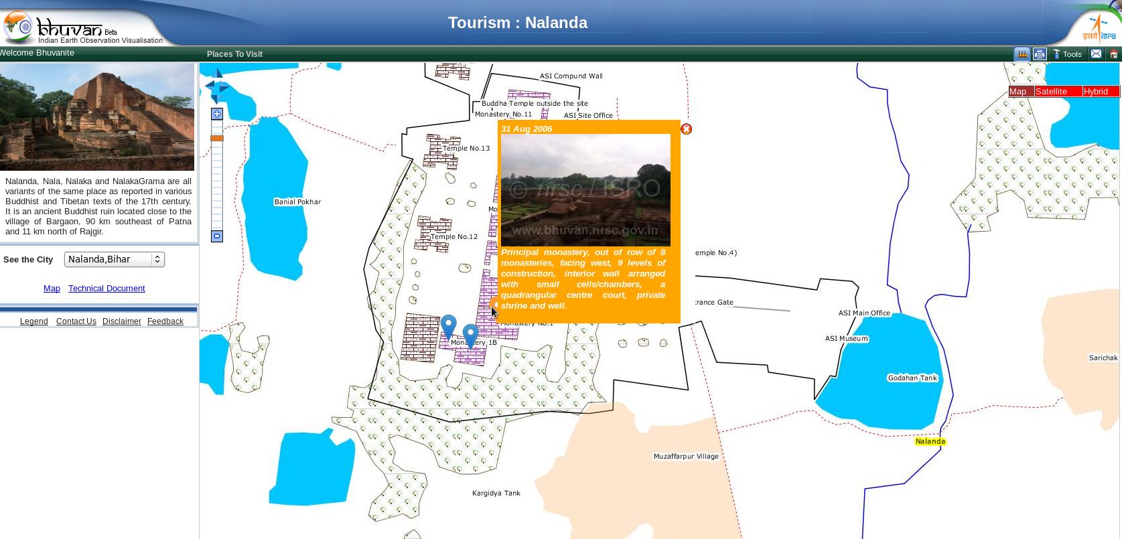The image size is (1122, 539).
Task: Click the home icon in the toolbar
Action: 1114,54
